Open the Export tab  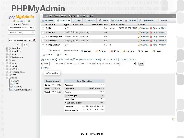coord(117,20)
